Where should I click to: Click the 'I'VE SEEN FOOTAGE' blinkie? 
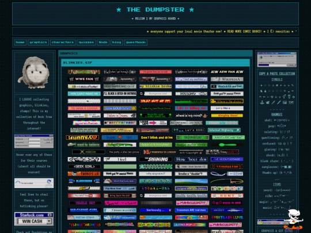click(x=227, y=159)
